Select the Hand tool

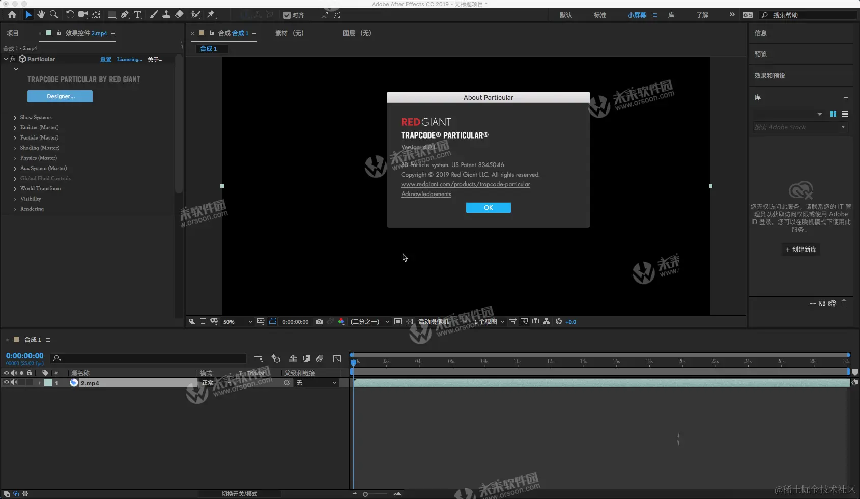(x=41, y=15)
